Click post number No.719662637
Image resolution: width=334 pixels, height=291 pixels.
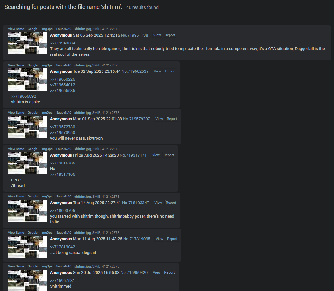click(x=135, y=71)
